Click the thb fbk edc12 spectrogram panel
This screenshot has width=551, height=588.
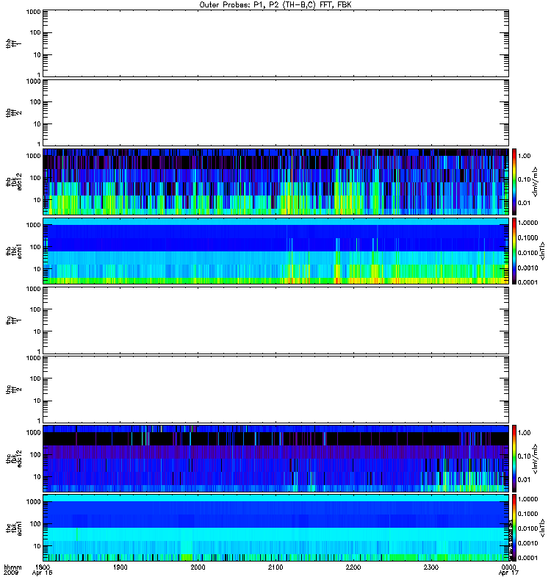pos(276,182)
